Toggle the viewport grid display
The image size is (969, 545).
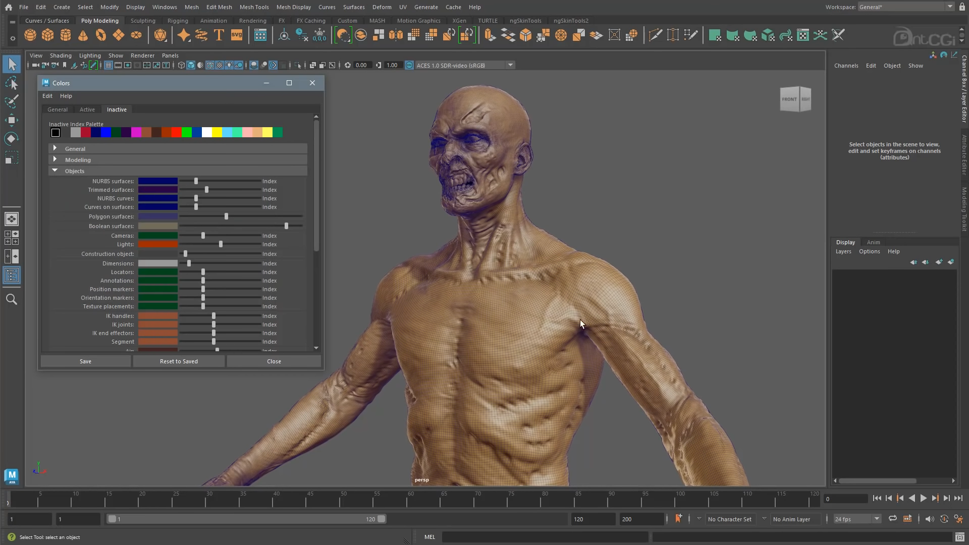tap(108, 65)
